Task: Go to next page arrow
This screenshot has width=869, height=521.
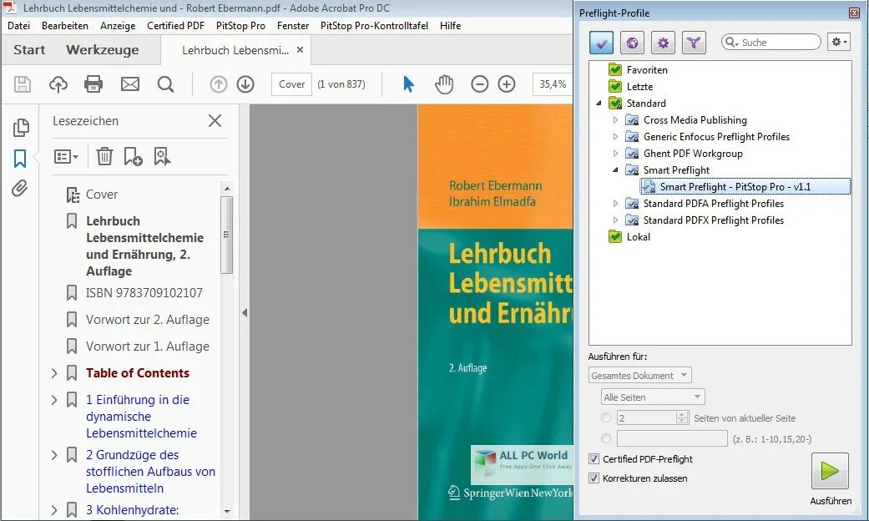Action: coord(245,84)
